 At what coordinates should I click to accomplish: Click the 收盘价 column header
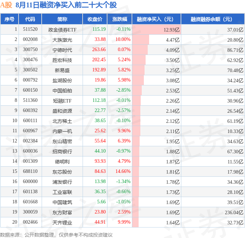(95, 19)
